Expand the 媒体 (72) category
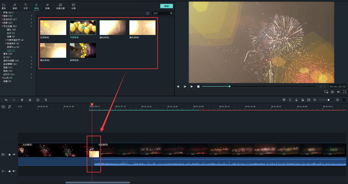 click(x=31, y=16)
